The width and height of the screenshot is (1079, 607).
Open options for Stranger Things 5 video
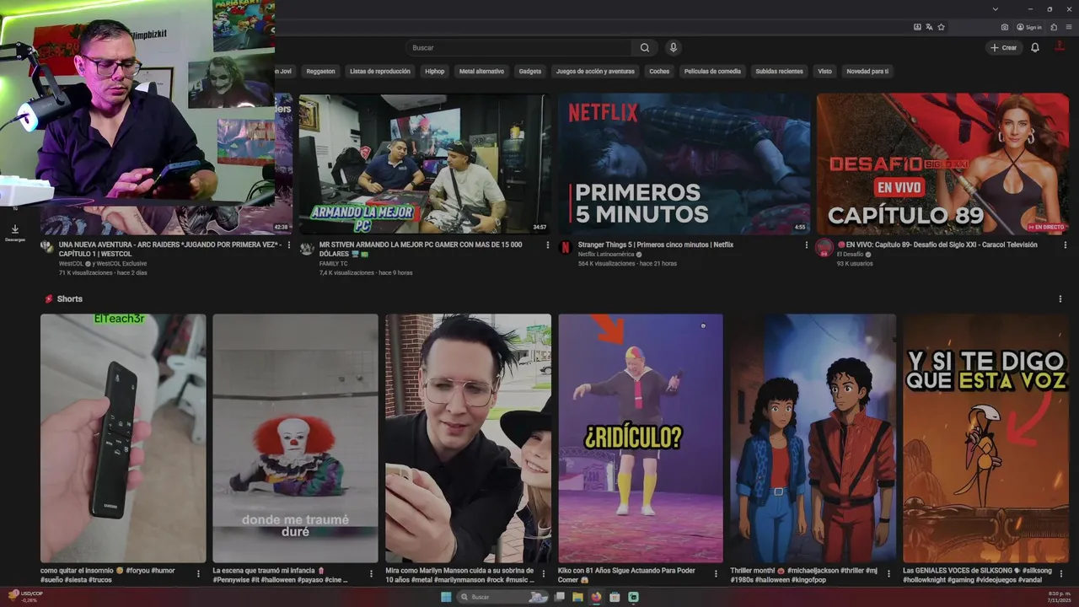(807, 245)
